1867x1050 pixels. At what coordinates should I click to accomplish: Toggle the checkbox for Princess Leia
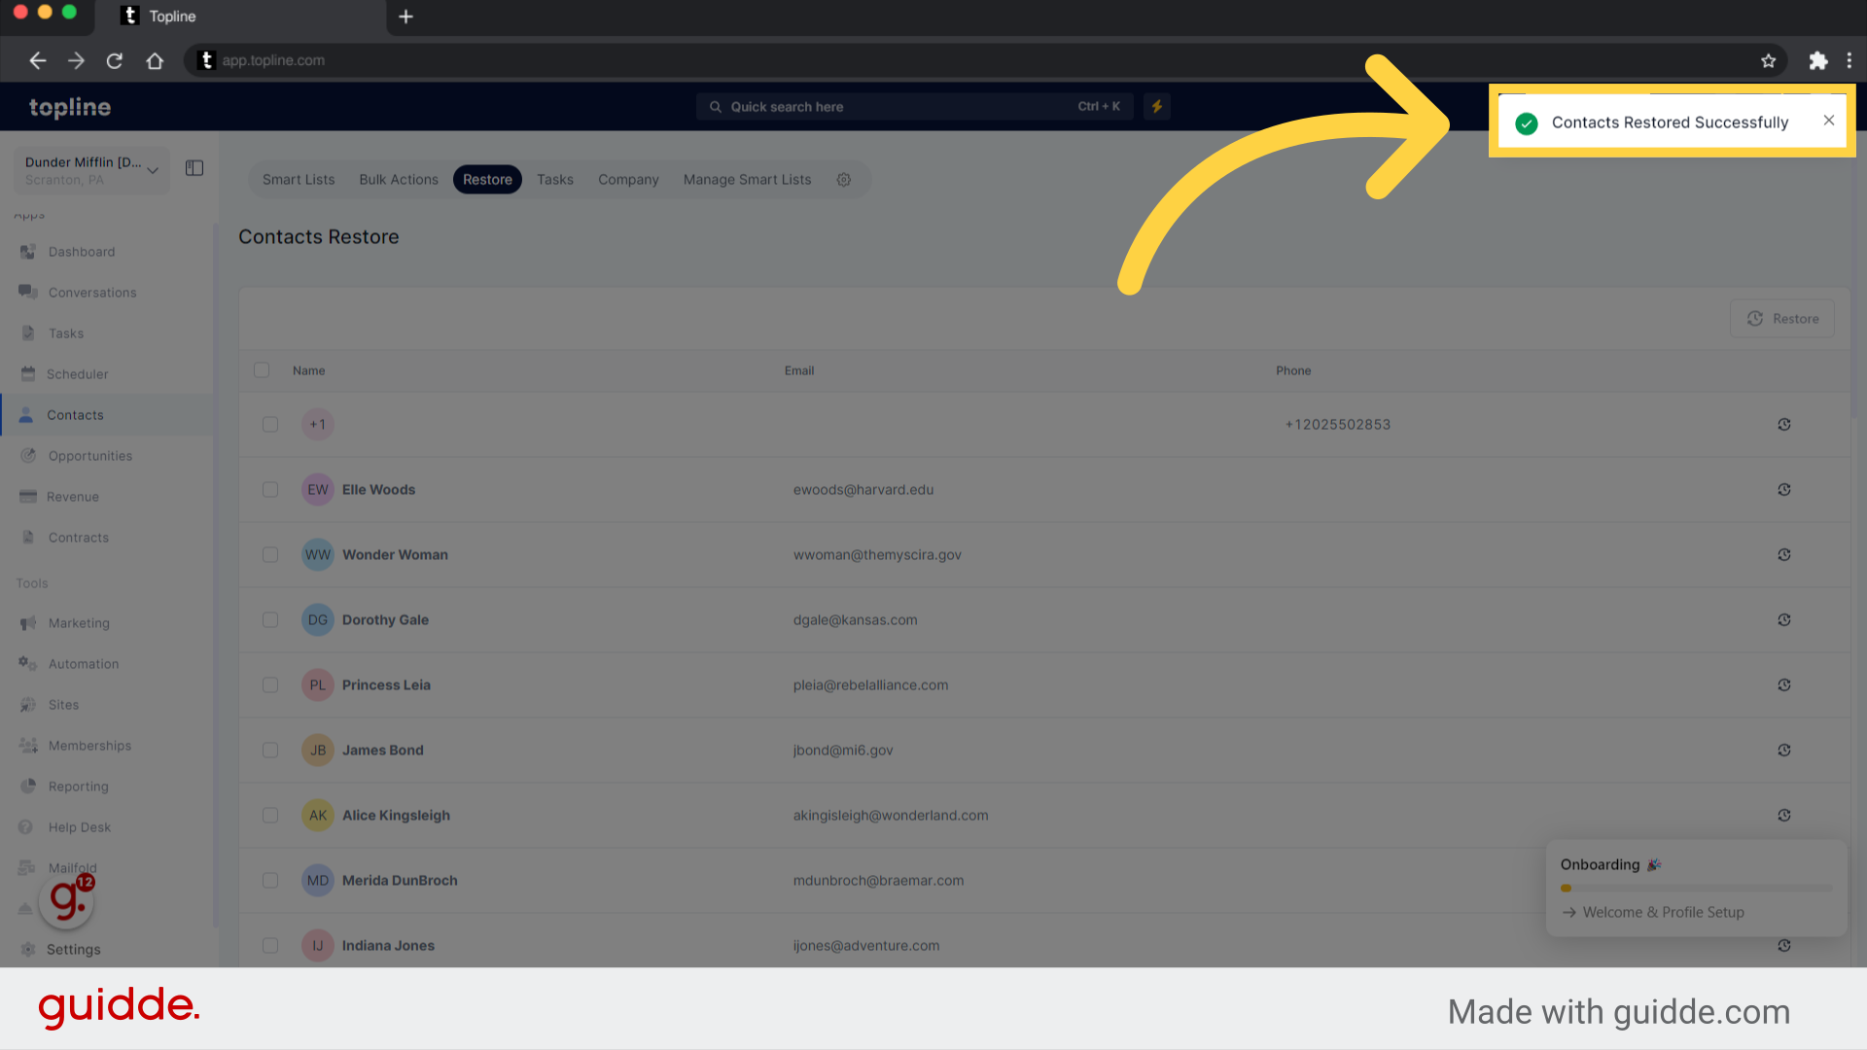pos(270,684)
